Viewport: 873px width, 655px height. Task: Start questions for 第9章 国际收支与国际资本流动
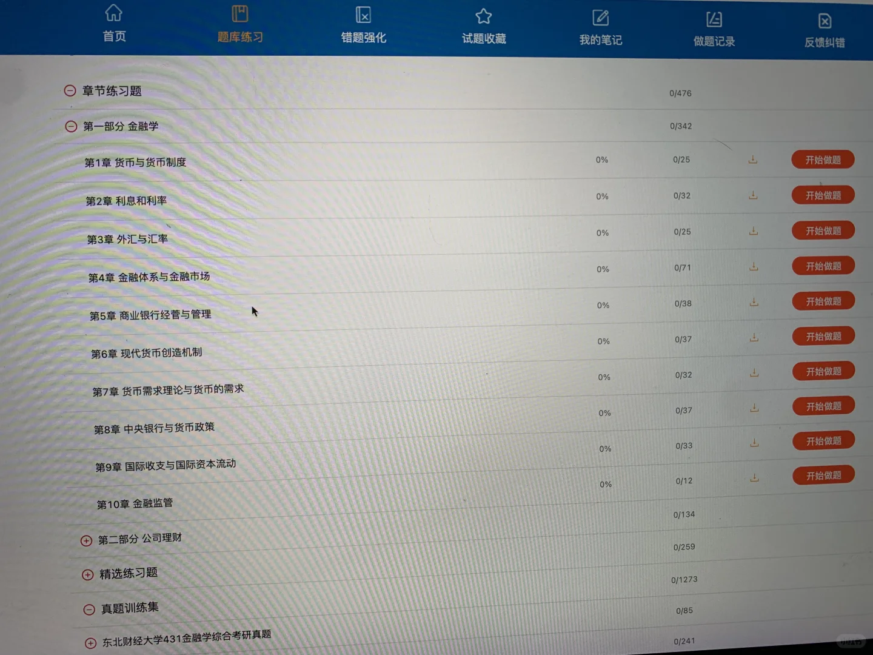[x=824, y=440]
